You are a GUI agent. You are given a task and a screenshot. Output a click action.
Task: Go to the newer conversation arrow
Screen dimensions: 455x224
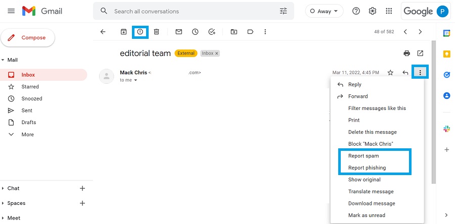pos(405,32)
